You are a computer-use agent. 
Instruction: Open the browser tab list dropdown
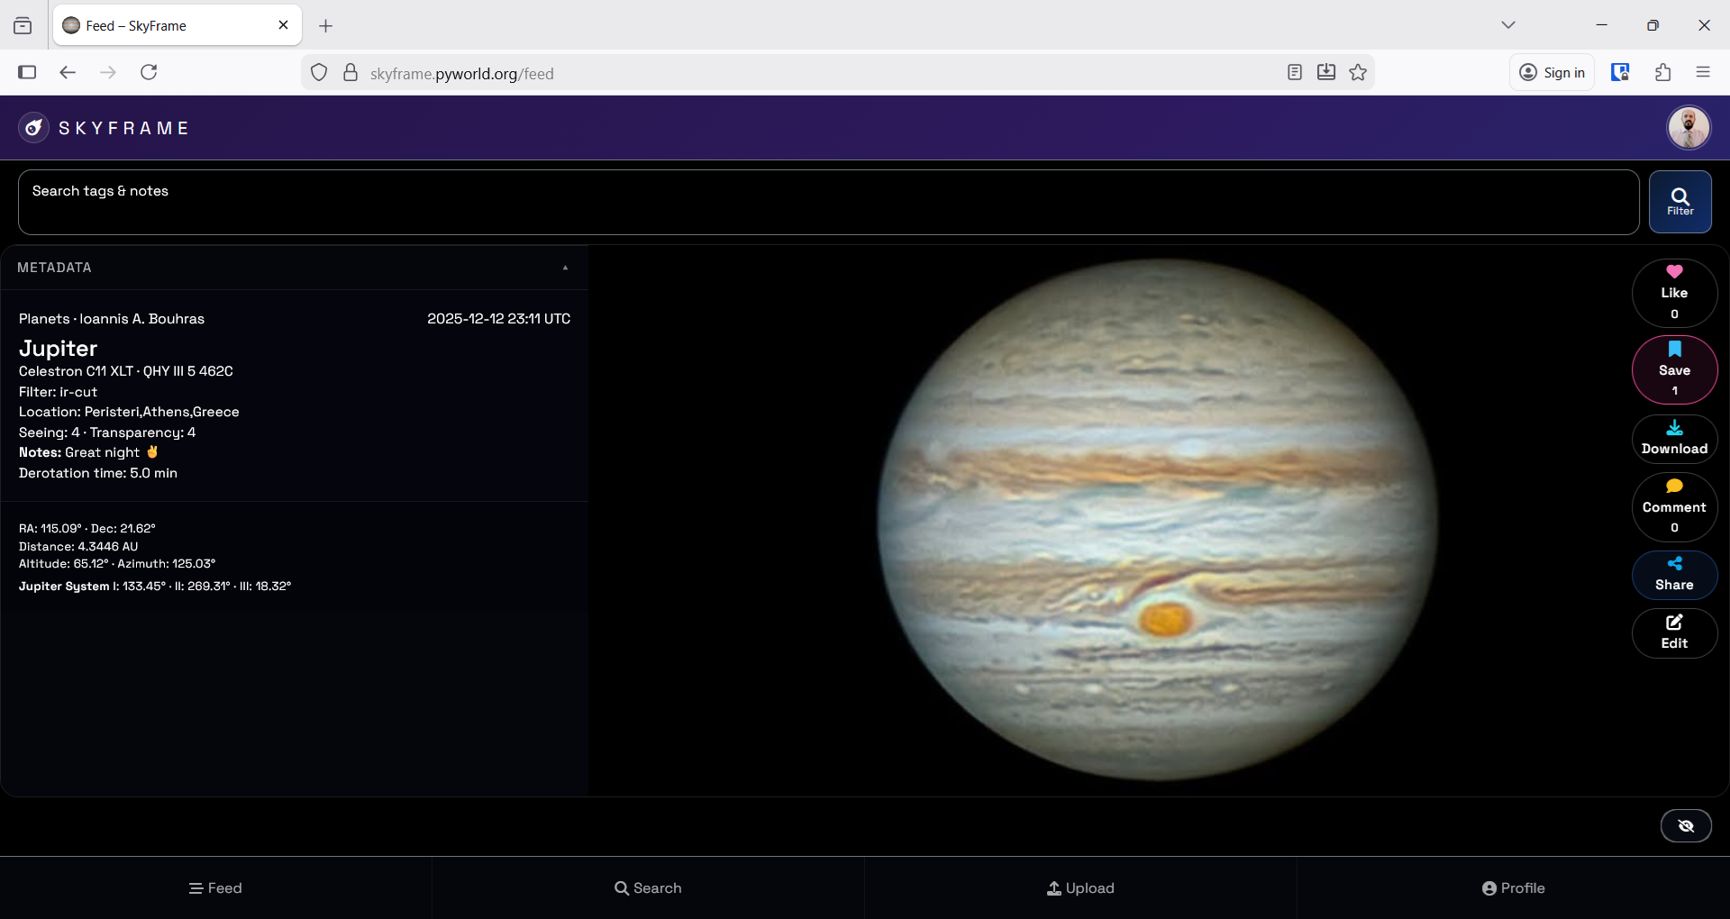tap(1508, 24)
